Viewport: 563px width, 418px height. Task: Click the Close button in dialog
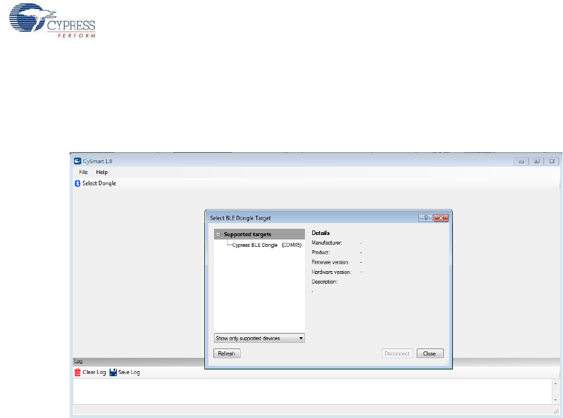(430, 354)
